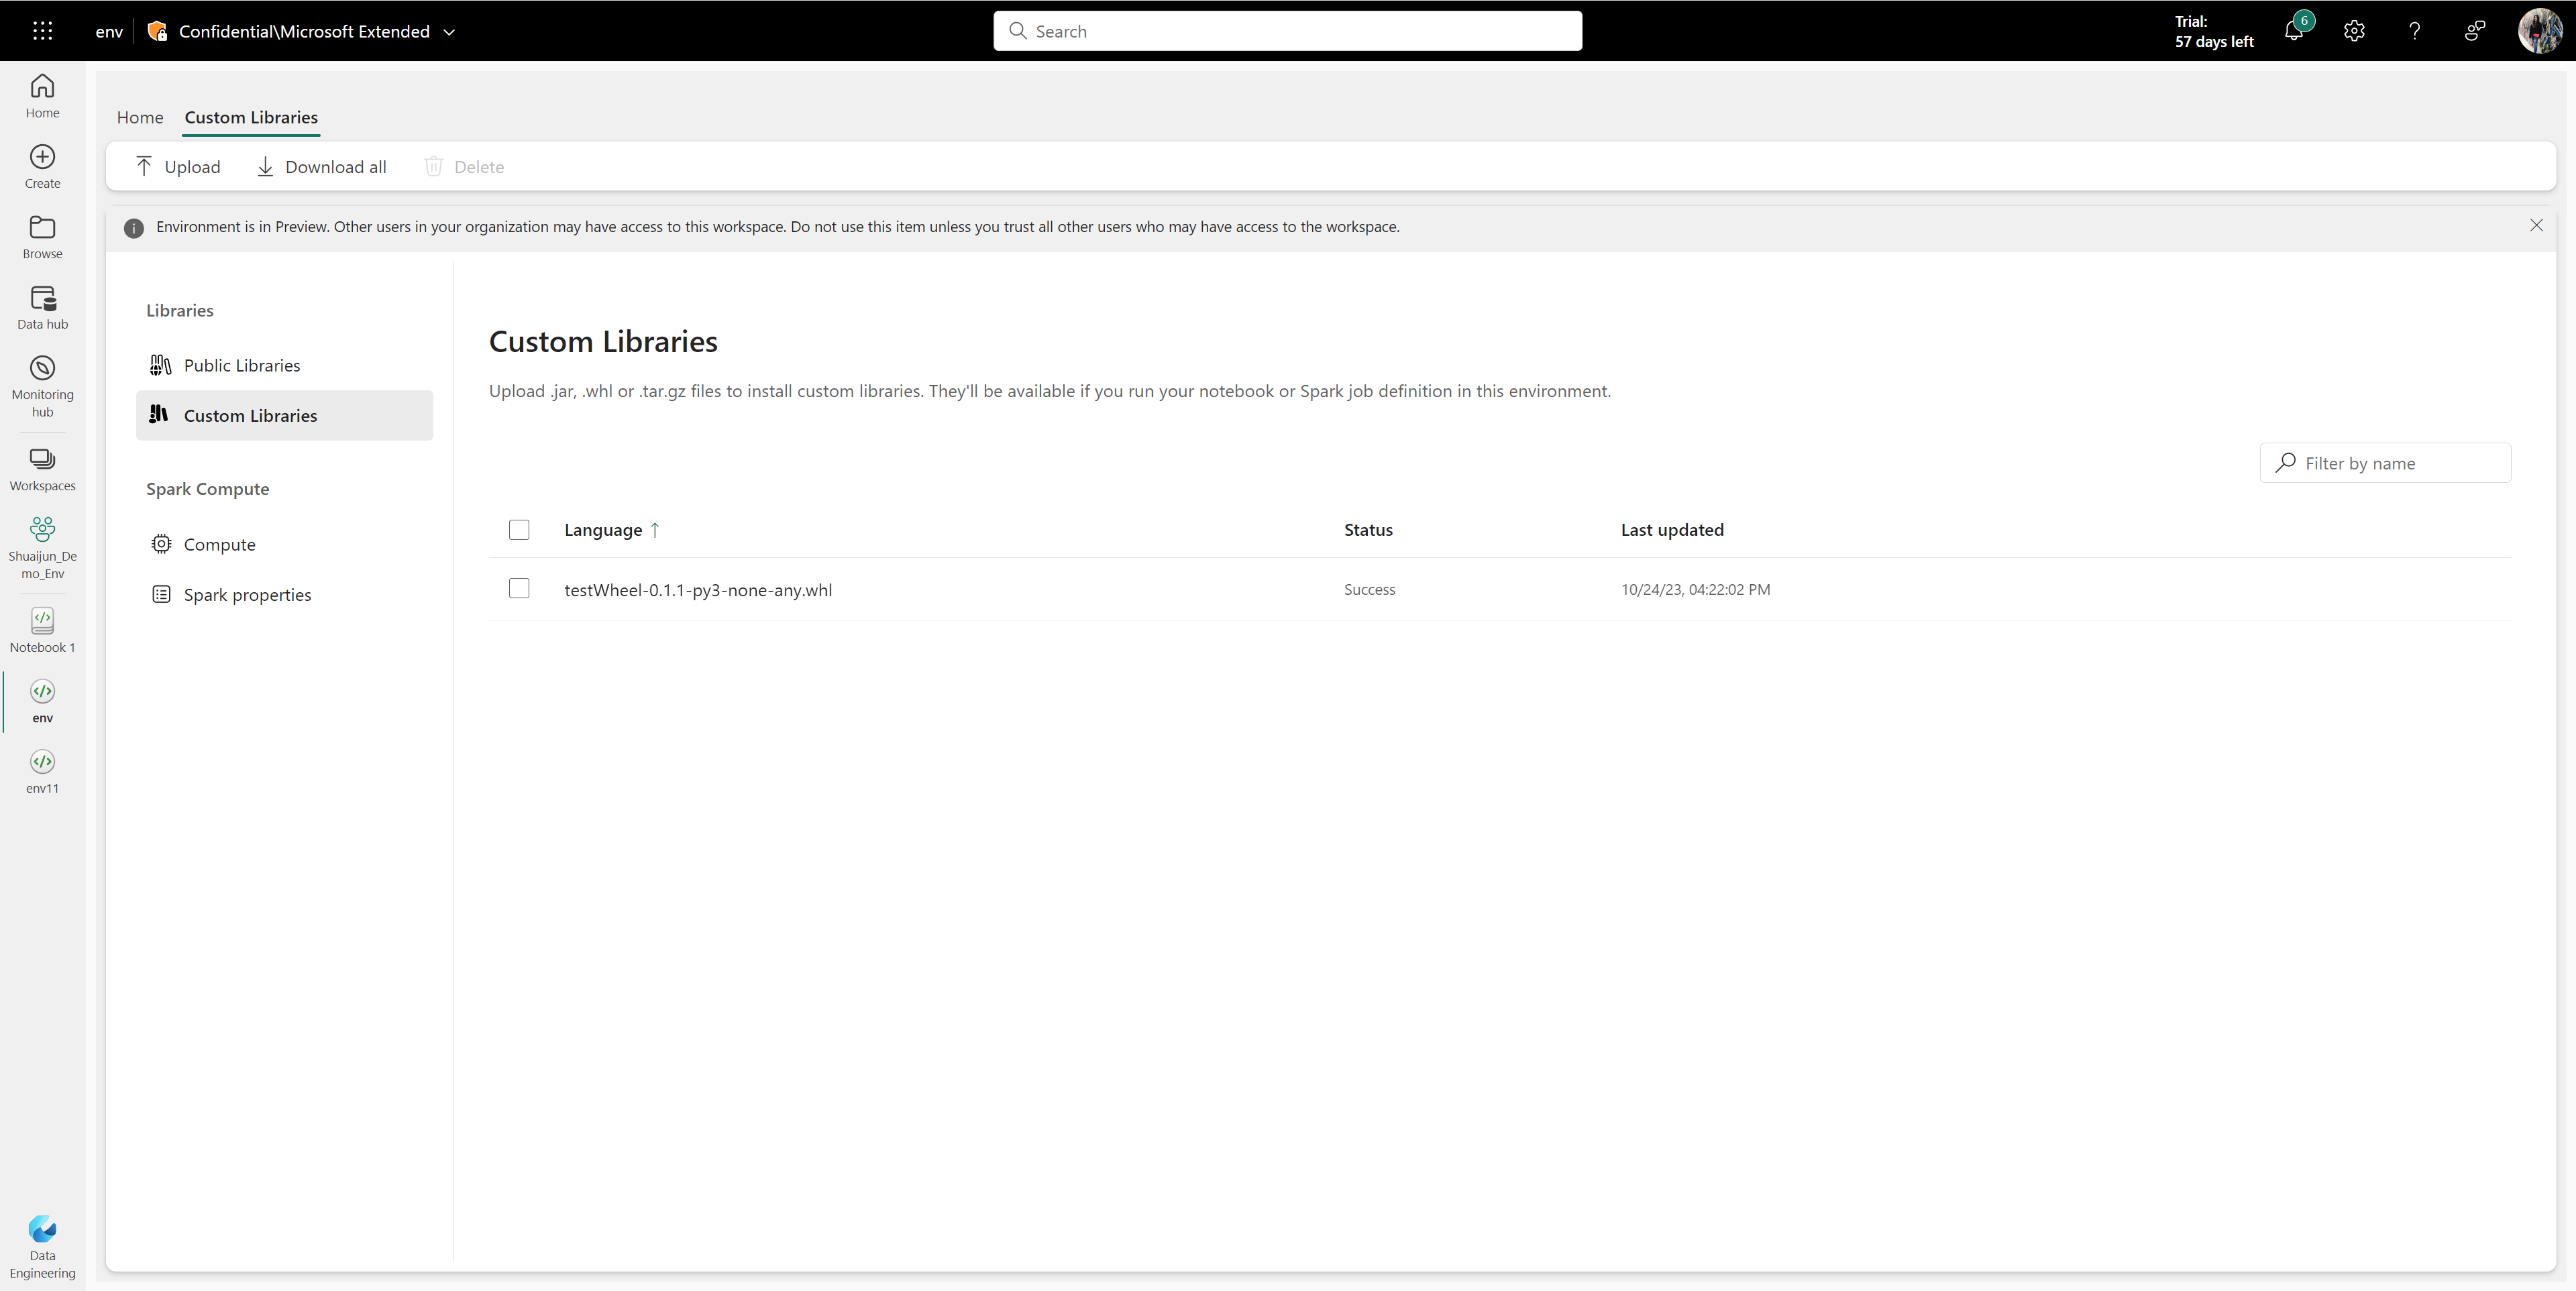2576x1291 pixels.
Task: Click the testWheel-0.1.1-py3-none-any.whl file
Action: click(697, 588)
